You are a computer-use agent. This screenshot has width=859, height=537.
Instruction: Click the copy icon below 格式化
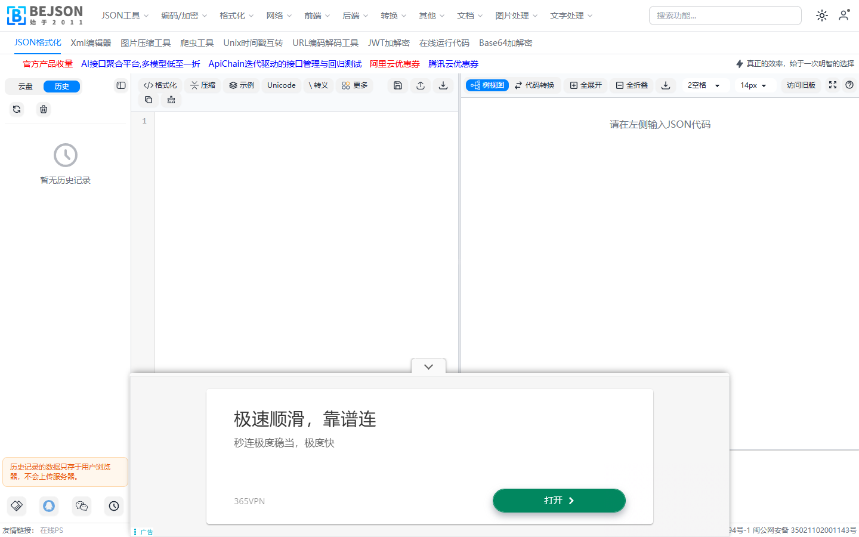[149, 100]
